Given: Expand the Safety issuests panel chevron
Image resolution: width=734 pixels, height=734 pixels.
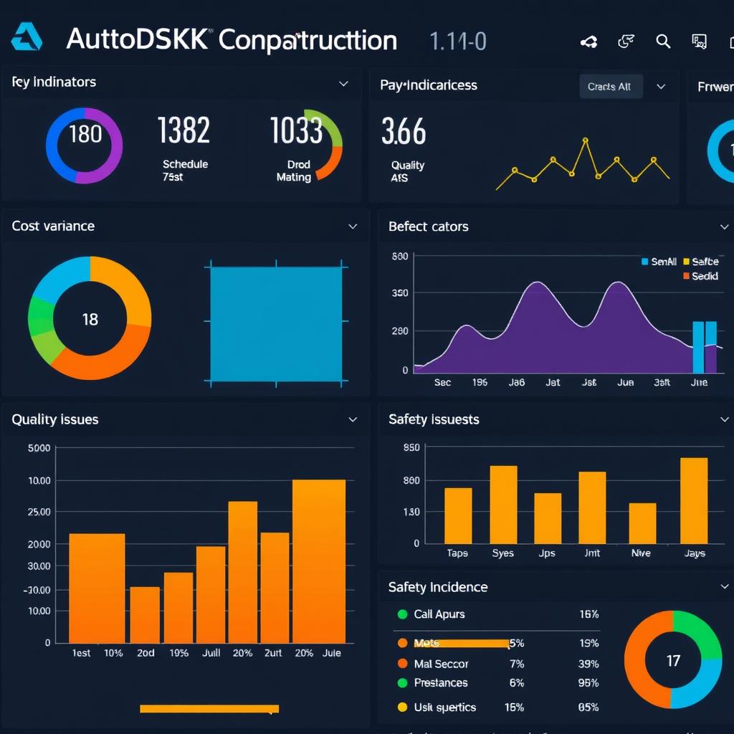Looking at the screenshot, I should pos(724,419).
